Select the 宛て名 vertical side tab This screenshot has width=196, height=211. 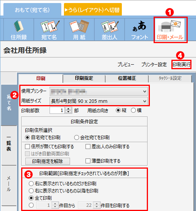pyautogui.click(x=9, y=105)
